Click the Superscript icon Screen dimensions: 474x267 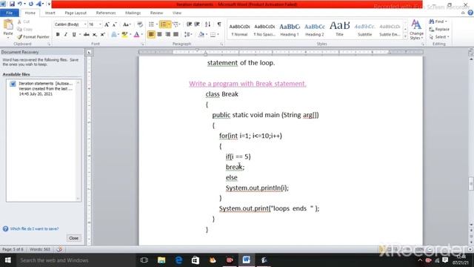pyautogui.click(x=102, y=35)
